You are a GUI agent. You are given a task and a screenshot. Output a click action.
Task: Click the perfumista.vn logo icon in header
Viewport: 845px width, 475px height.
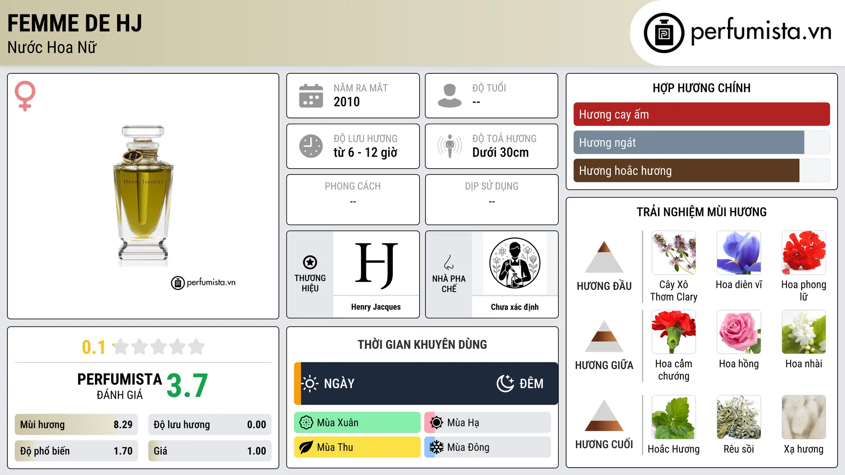(x=664, y=33)
